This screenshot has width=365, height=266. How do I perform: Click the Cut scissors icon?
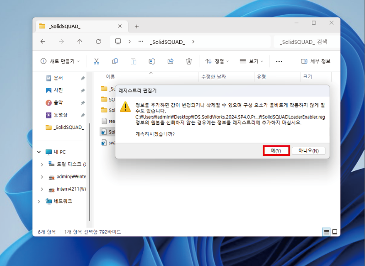pos(97,61)
